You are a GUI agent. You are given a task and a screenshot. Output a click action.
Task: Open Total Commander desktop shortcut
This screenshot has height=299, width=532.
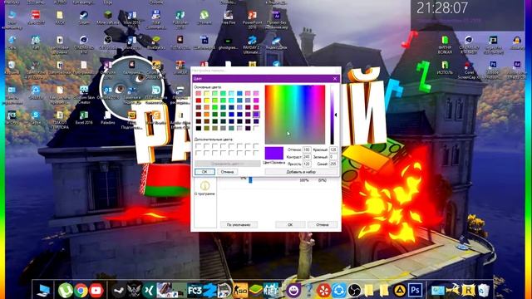[x=155, y=20]
